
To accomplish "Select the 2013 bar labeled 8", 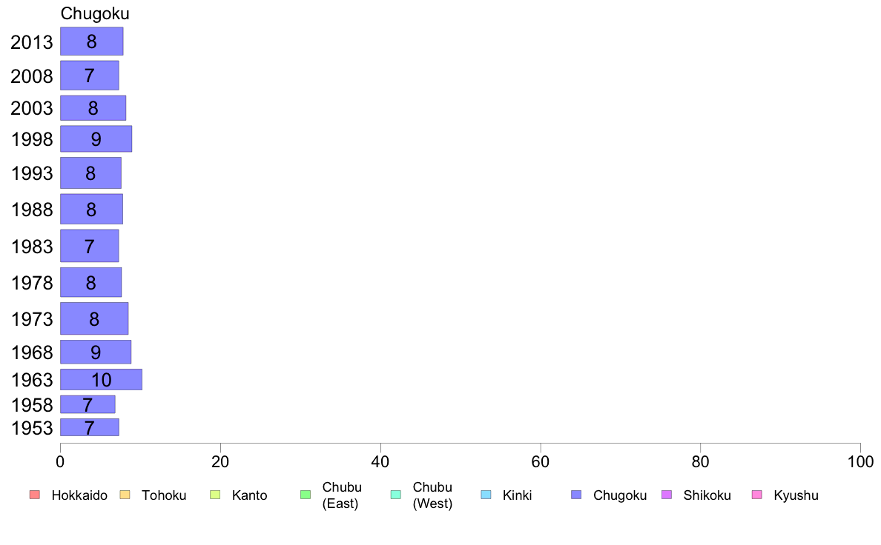I will (x=91, y=41).
